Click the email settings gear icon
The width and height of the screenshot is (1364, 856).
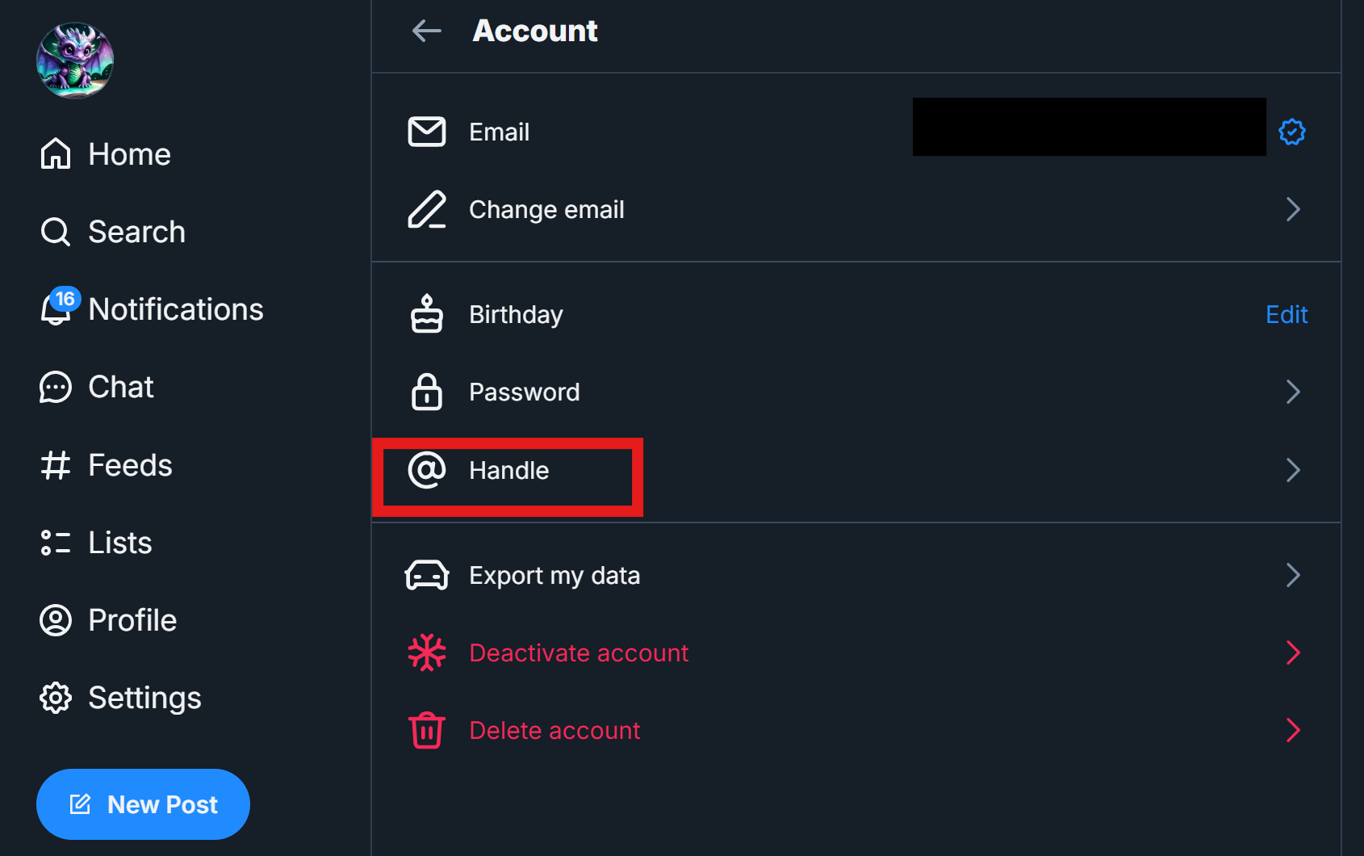coord(1292,132)
